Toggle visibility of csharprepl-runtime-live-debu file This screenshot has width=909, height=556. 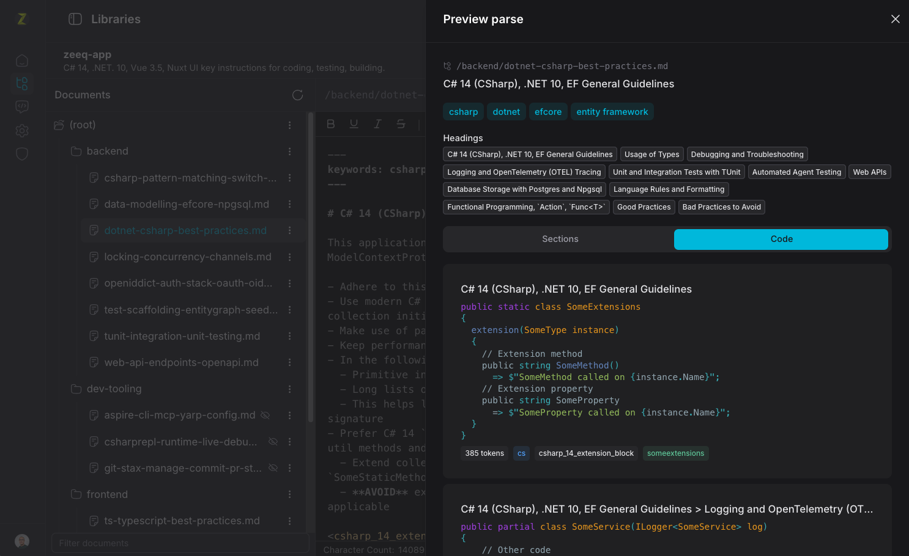(x=273, y=441)
